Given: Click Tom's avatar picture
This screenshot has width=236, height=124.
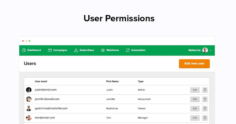Looking at the screenshot, I should pos(29,118).
